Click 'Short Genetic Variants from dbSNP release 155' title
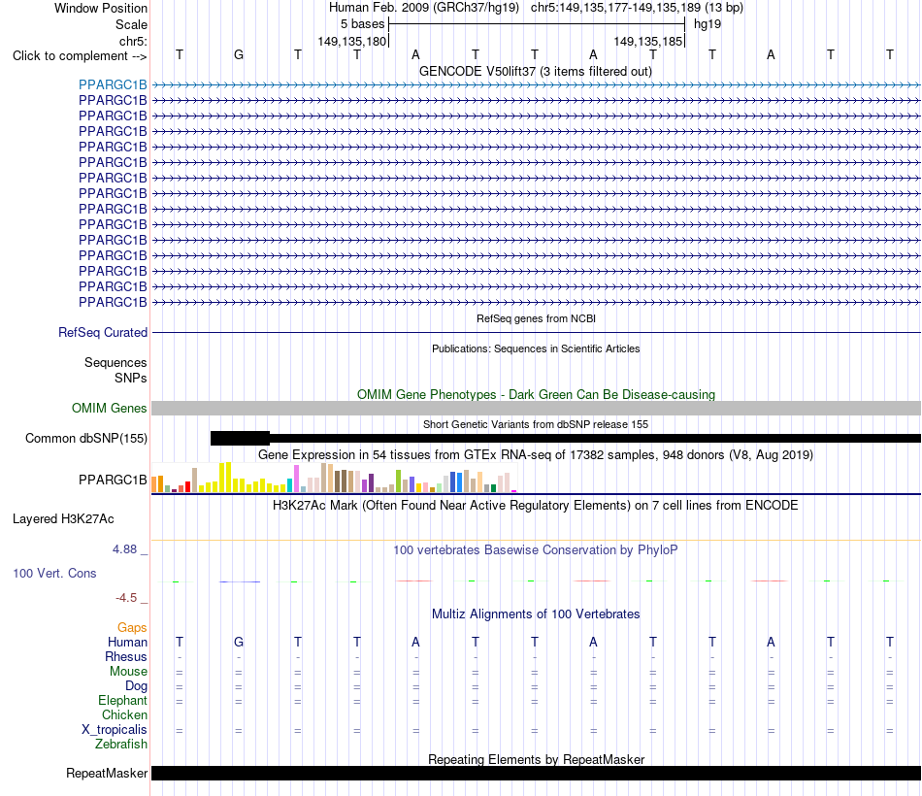This screenshot has height=796, width=922. (536, 424)
